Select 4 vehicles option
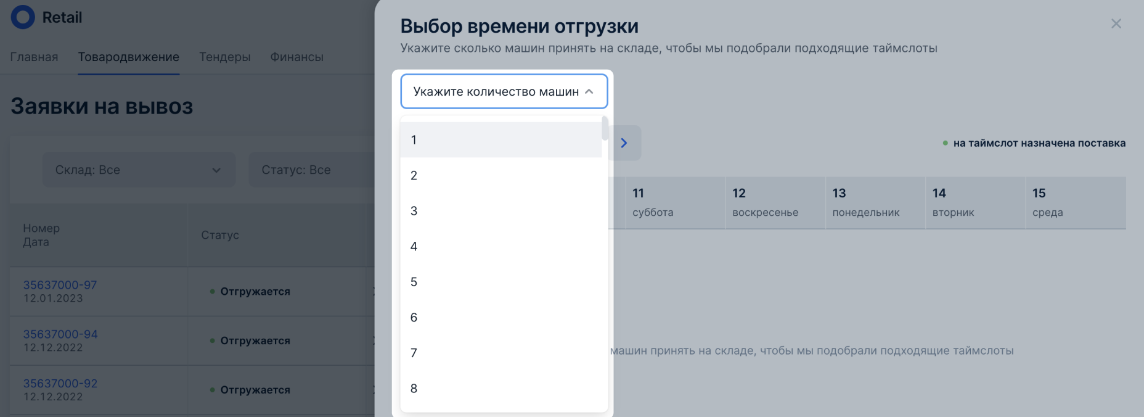The width and height of the screenshot is (1144, 417). [x=501, y=247]
